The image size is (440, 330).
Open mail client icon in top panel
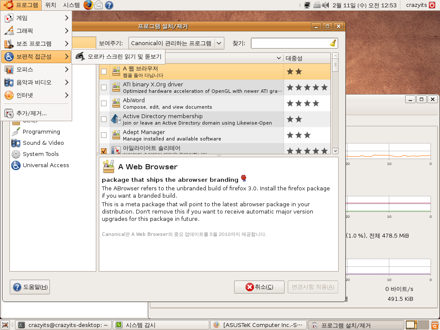click(x=98, y=5)
